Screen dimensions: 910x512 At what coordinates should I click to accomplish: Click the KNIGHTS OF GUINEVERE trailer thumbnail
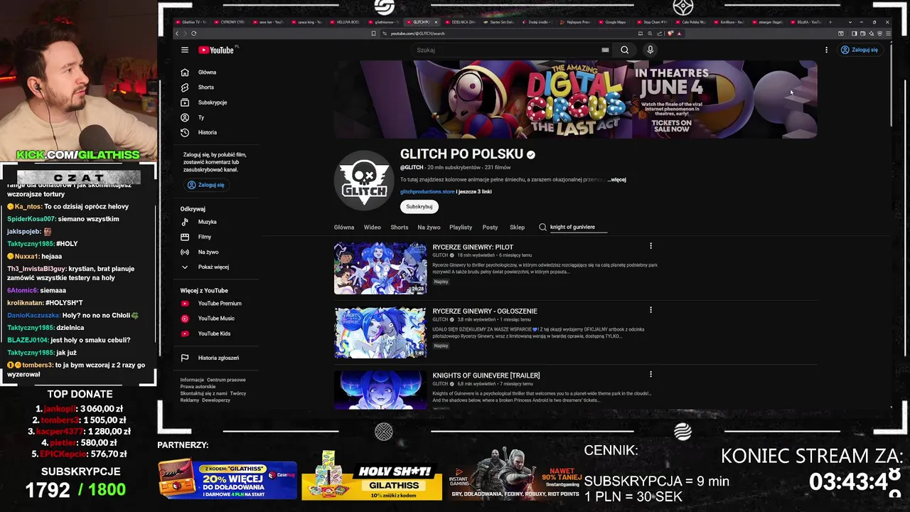(380, 390)
